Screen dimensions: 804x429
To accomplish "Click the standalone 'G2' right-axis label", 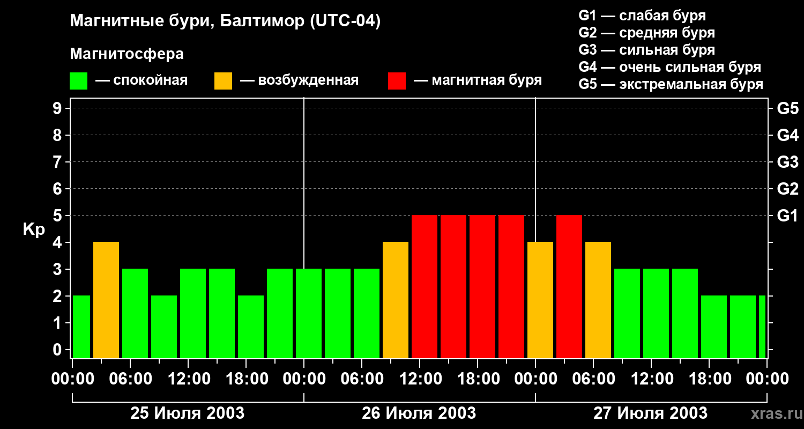I will tap(787, 189).
